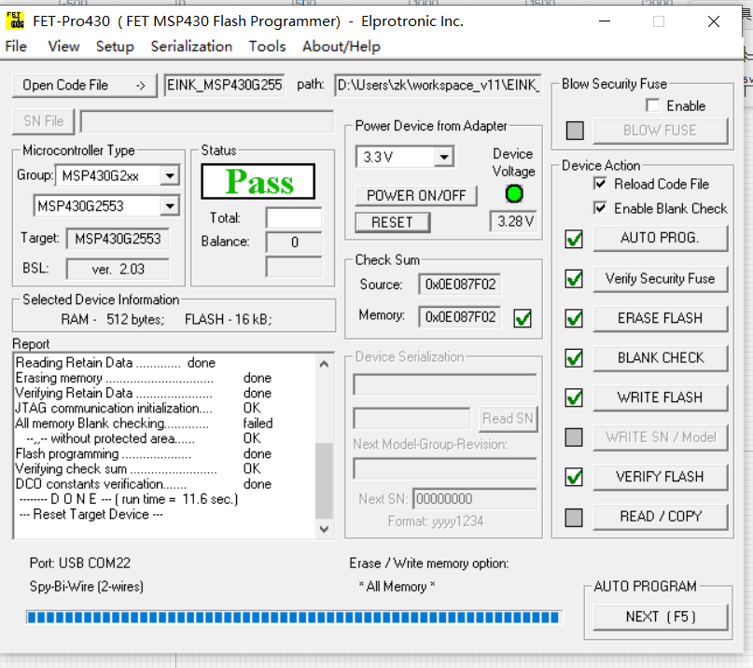Screen dimensions: 753x668
Task: Click report line 'DCO constants verification'
Action: click(x=144, y=484)
